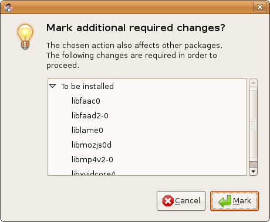The width and height of the screenshot is (270, 222).
Task: Close the dialog window
Action: 260,7
